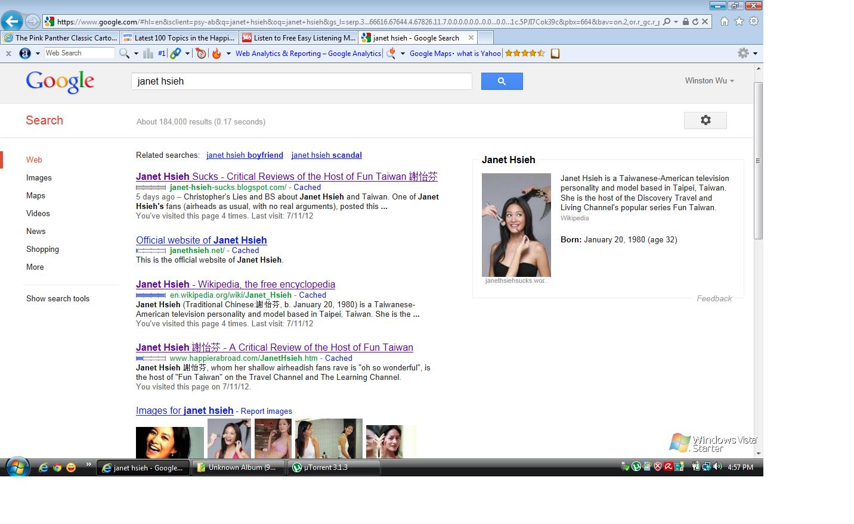Close the janet hsieh Google Search tab

click(471, 38)
